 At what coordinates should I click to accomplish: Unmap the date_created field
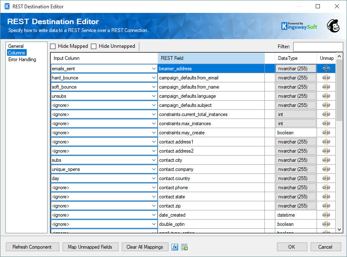point(326,215)
